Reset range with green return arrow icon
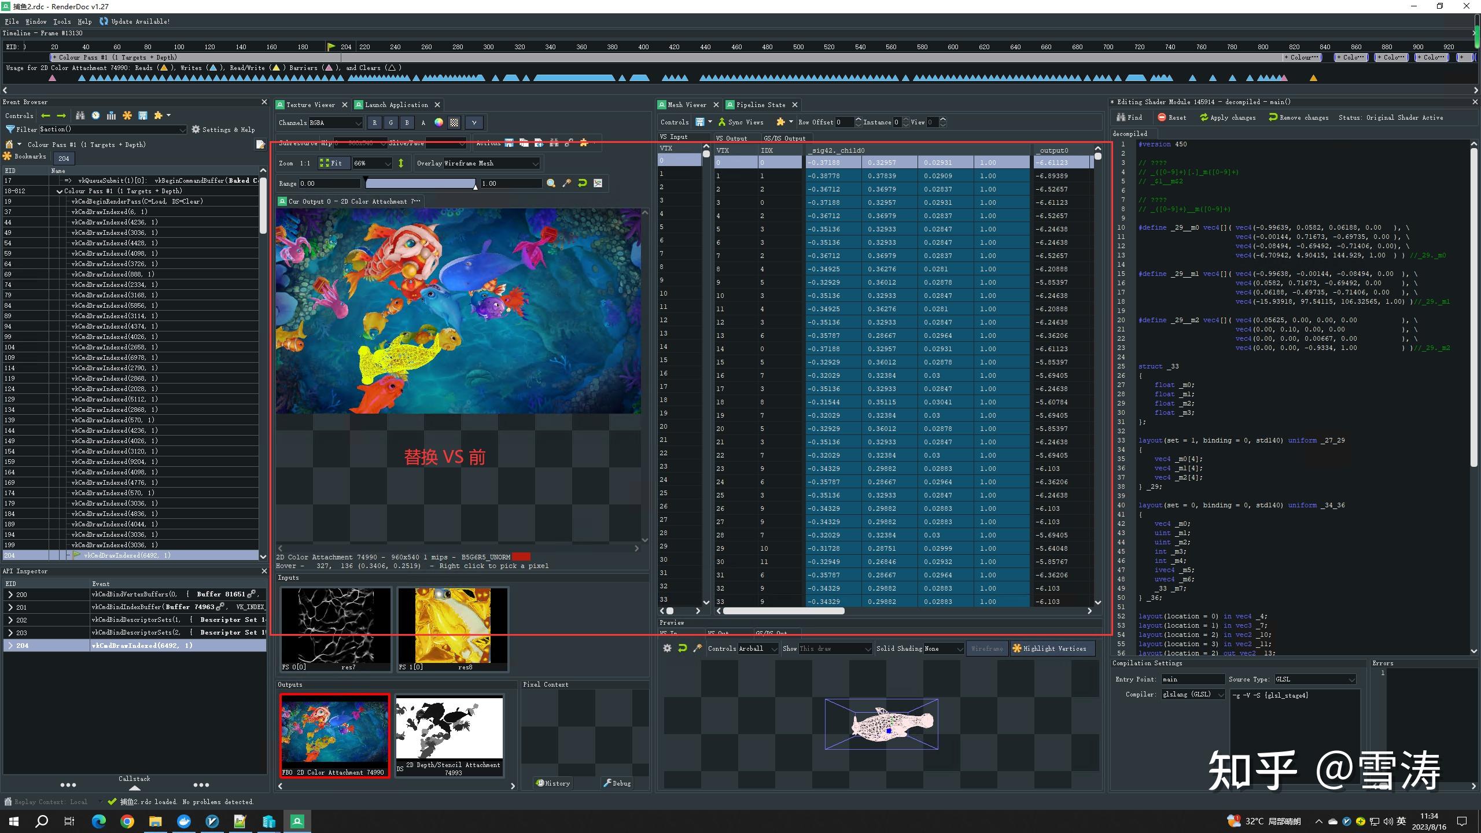Viewport: 1481px width, 833px height. [582, 183]
